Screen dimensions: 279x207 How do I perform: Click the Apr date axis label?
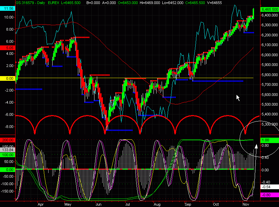click(40, 204)
